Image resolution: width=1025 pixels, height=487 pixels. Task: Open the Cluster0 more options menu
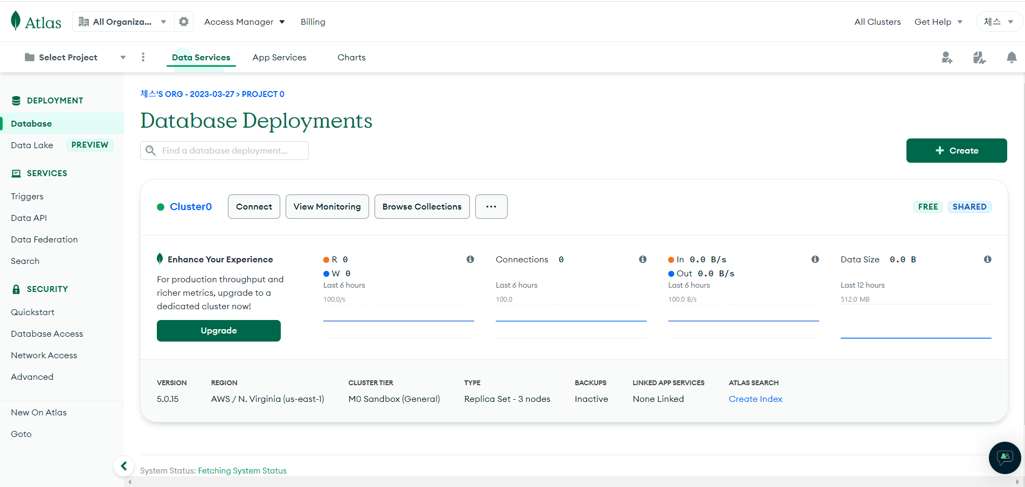[x=491, y=206]
